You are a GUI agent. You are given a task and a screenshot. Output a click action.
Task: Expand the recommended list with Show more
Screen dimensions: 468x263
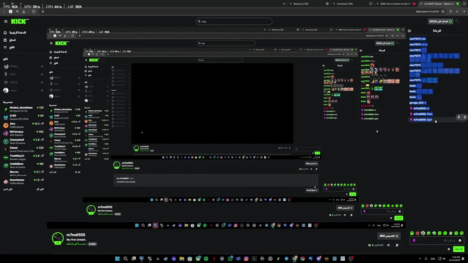coord(8,189)
